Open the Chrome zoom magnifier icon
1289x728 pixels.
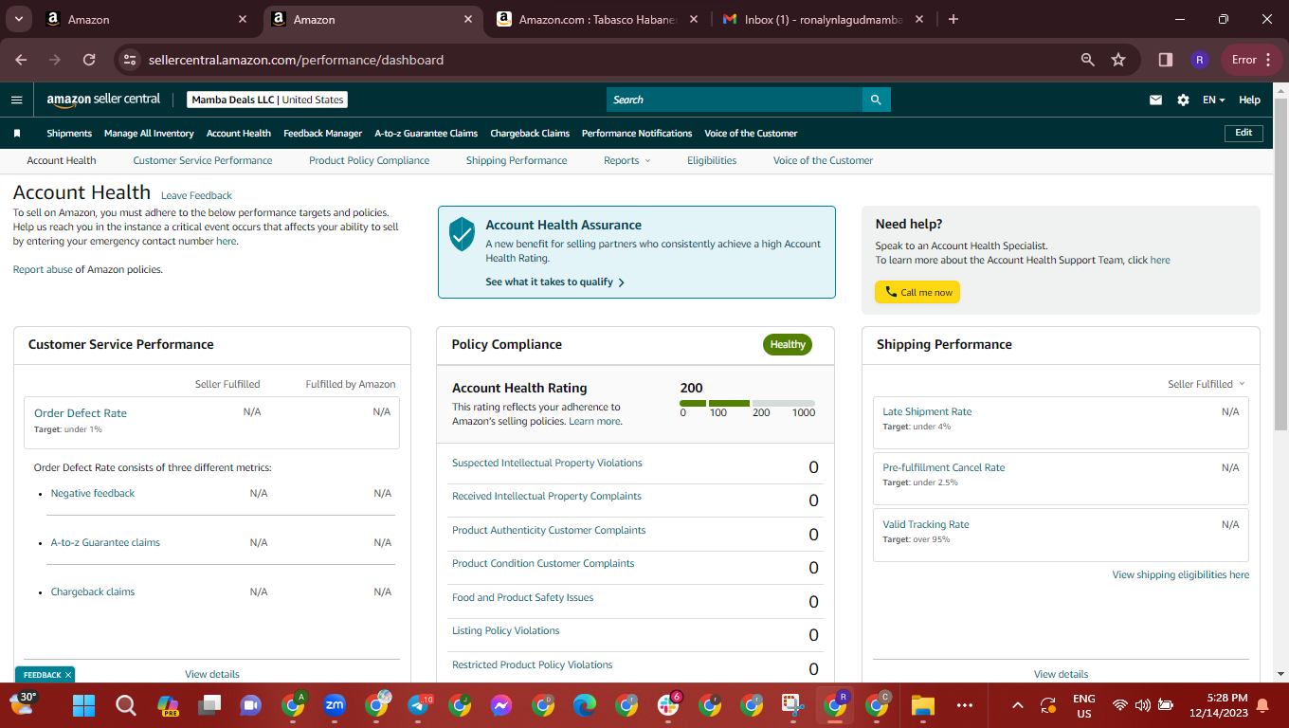[x=1088, y=60]
